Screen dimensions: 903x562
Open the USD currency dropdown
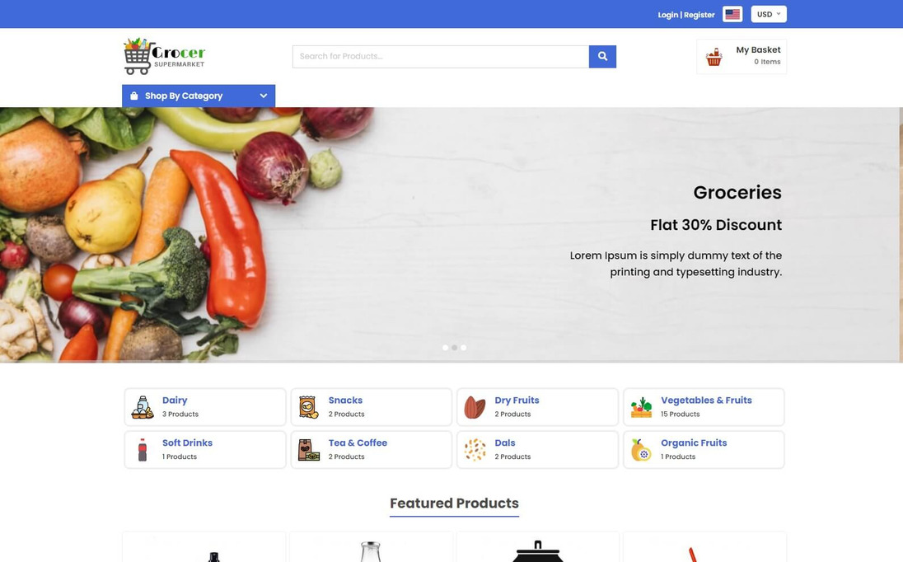click(x=769, y=14)
